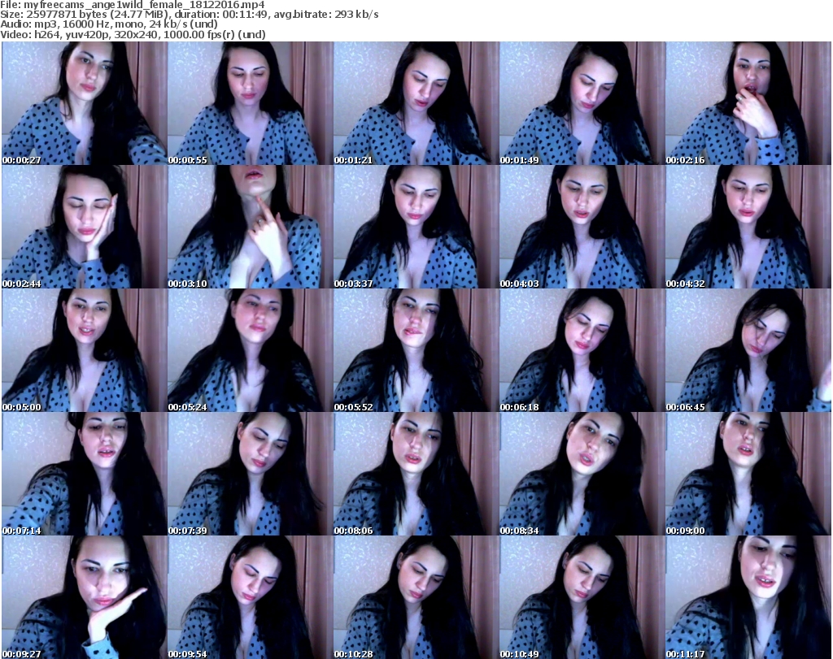The height and width of the screenshot is (659, 833).
Task: Select the thumbnail stamped 00:03:10
Action: (x=251, y=227)
